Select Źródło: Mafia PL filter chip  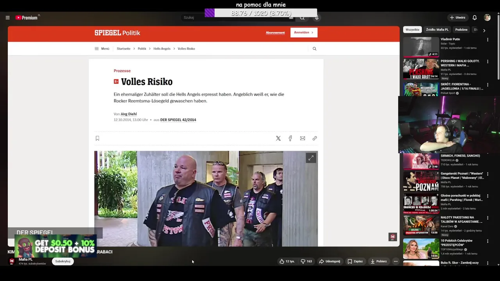[x=437, y=30]
